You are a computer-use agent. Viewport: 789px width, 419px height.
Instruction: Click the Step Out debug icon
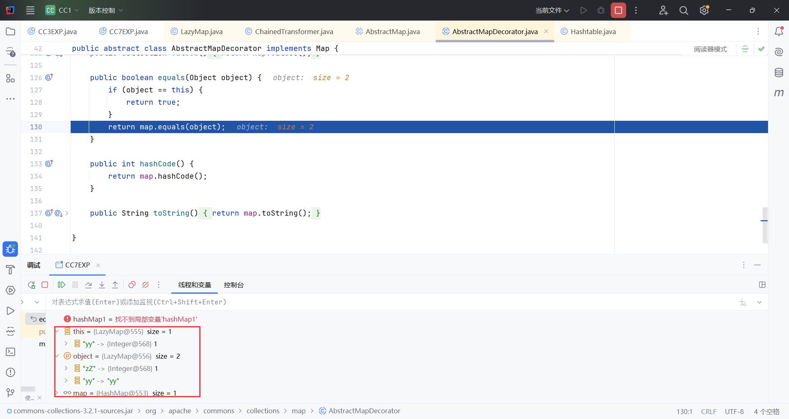[115, 285]
